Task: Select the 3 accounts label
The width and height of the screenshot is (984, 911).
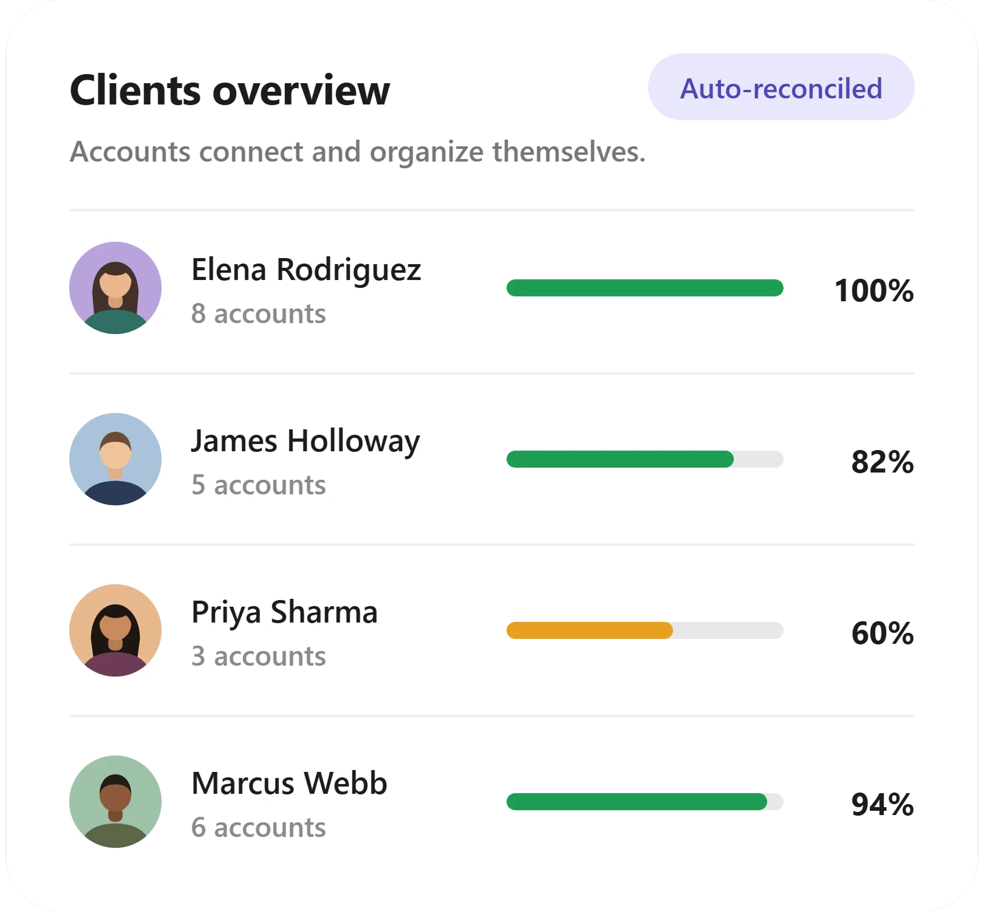Action: pos(259,657)
